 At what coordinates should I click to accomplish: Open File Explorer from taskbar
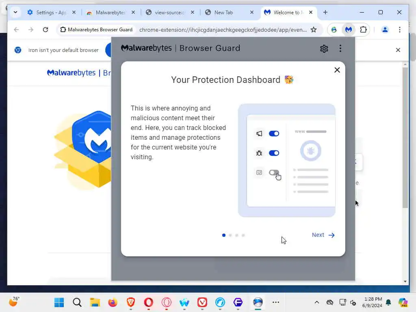pos(95,302)
